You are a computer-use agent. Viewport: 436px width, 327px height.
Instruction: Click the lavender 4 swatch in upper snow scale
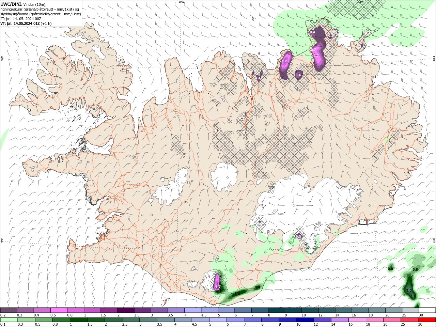click(192, 310)
